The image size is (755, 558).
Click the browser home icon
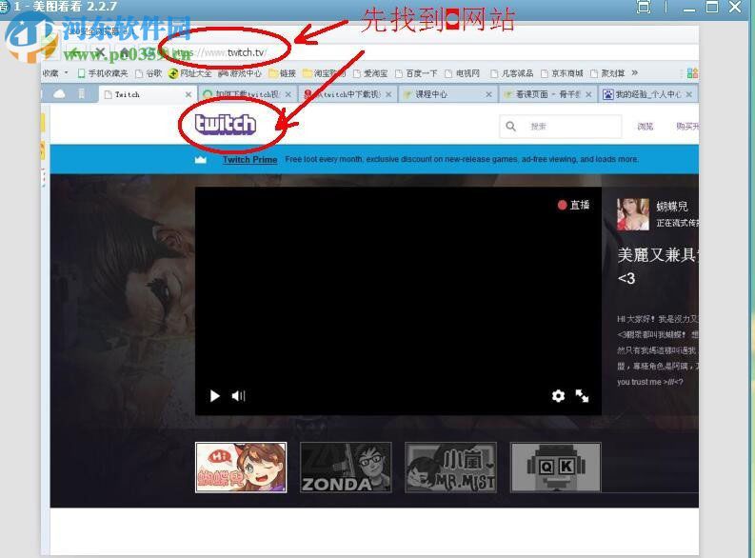coord(125,51)
